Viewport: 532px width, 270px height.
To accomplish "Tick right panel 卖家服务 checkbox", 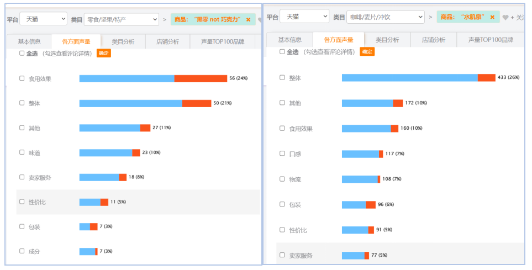I will (x=282, y=255).
